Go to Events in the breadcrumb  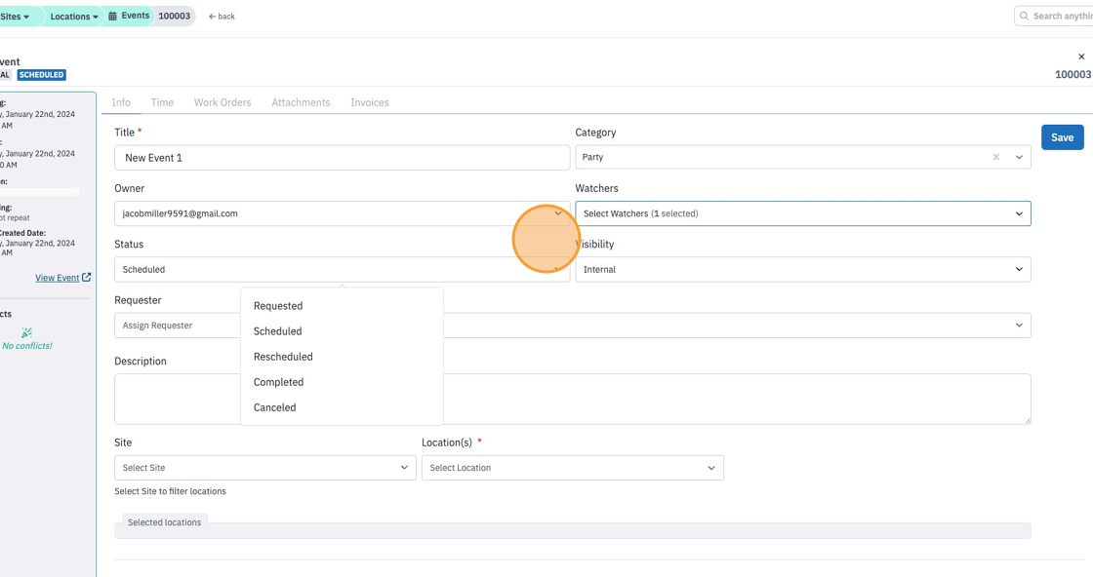pos(129,16)
